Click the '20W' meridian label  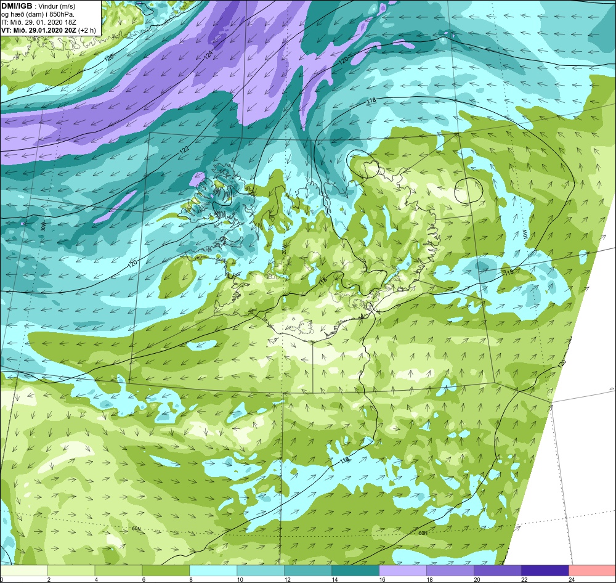tap(285, 250)
